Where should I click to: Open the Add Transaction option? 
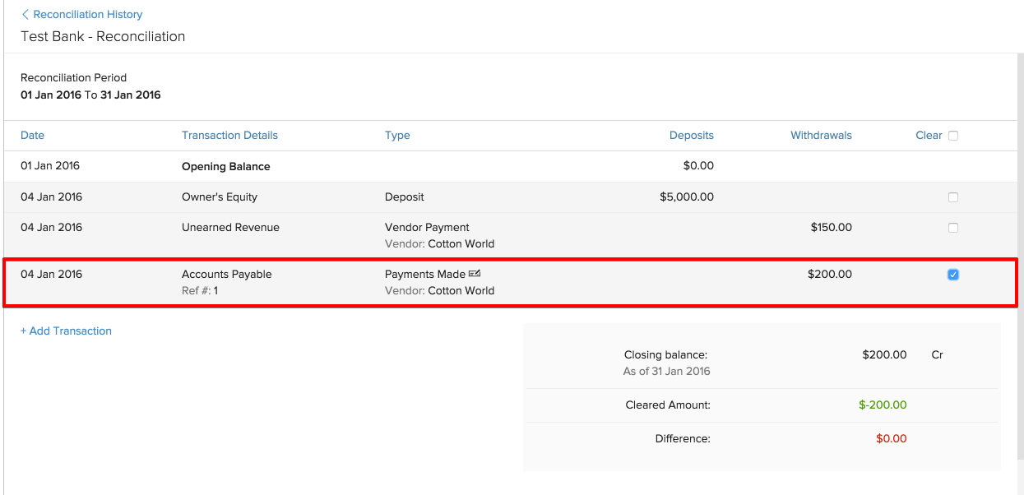point(66,330)
